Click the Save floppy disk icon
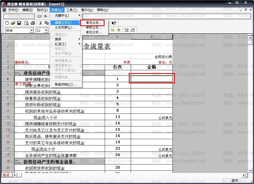Viewport: 254px width, 184px height. point(19,23)
